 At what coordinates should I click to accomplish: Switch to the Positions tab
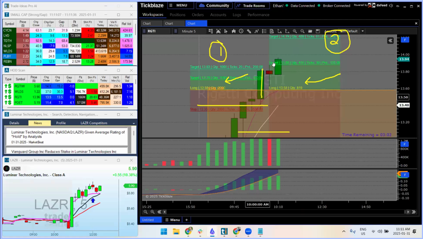pos(178,15)
